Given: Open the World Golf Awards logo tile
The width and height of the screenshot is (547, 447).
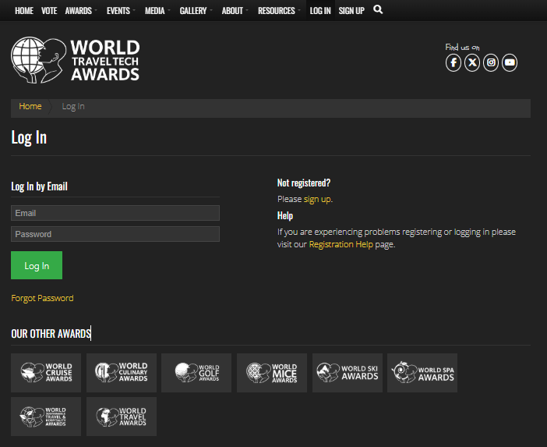Looking at the screenshot, I should coord(196,373).
